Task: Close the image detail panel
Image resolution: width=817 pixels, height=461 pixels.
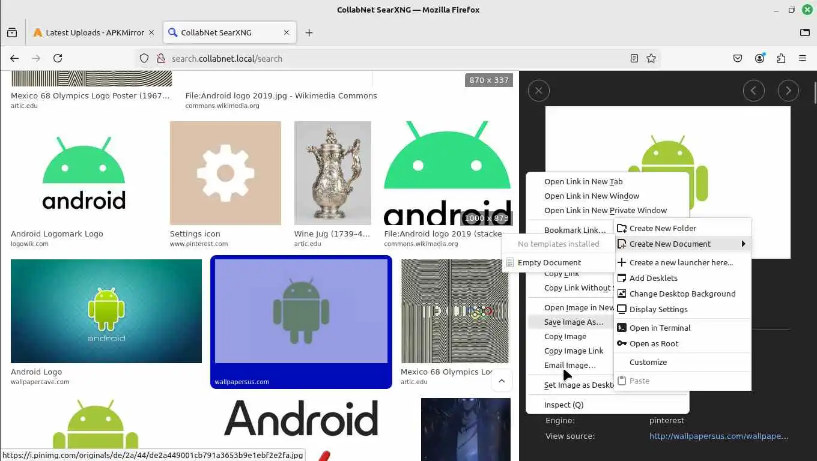Action: [x=539, y=91]
